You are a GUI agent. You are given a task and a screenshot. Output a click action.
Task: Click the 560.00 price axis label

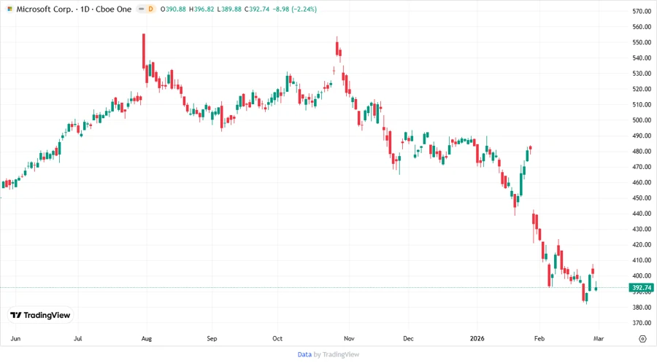[x=642, y=27]
